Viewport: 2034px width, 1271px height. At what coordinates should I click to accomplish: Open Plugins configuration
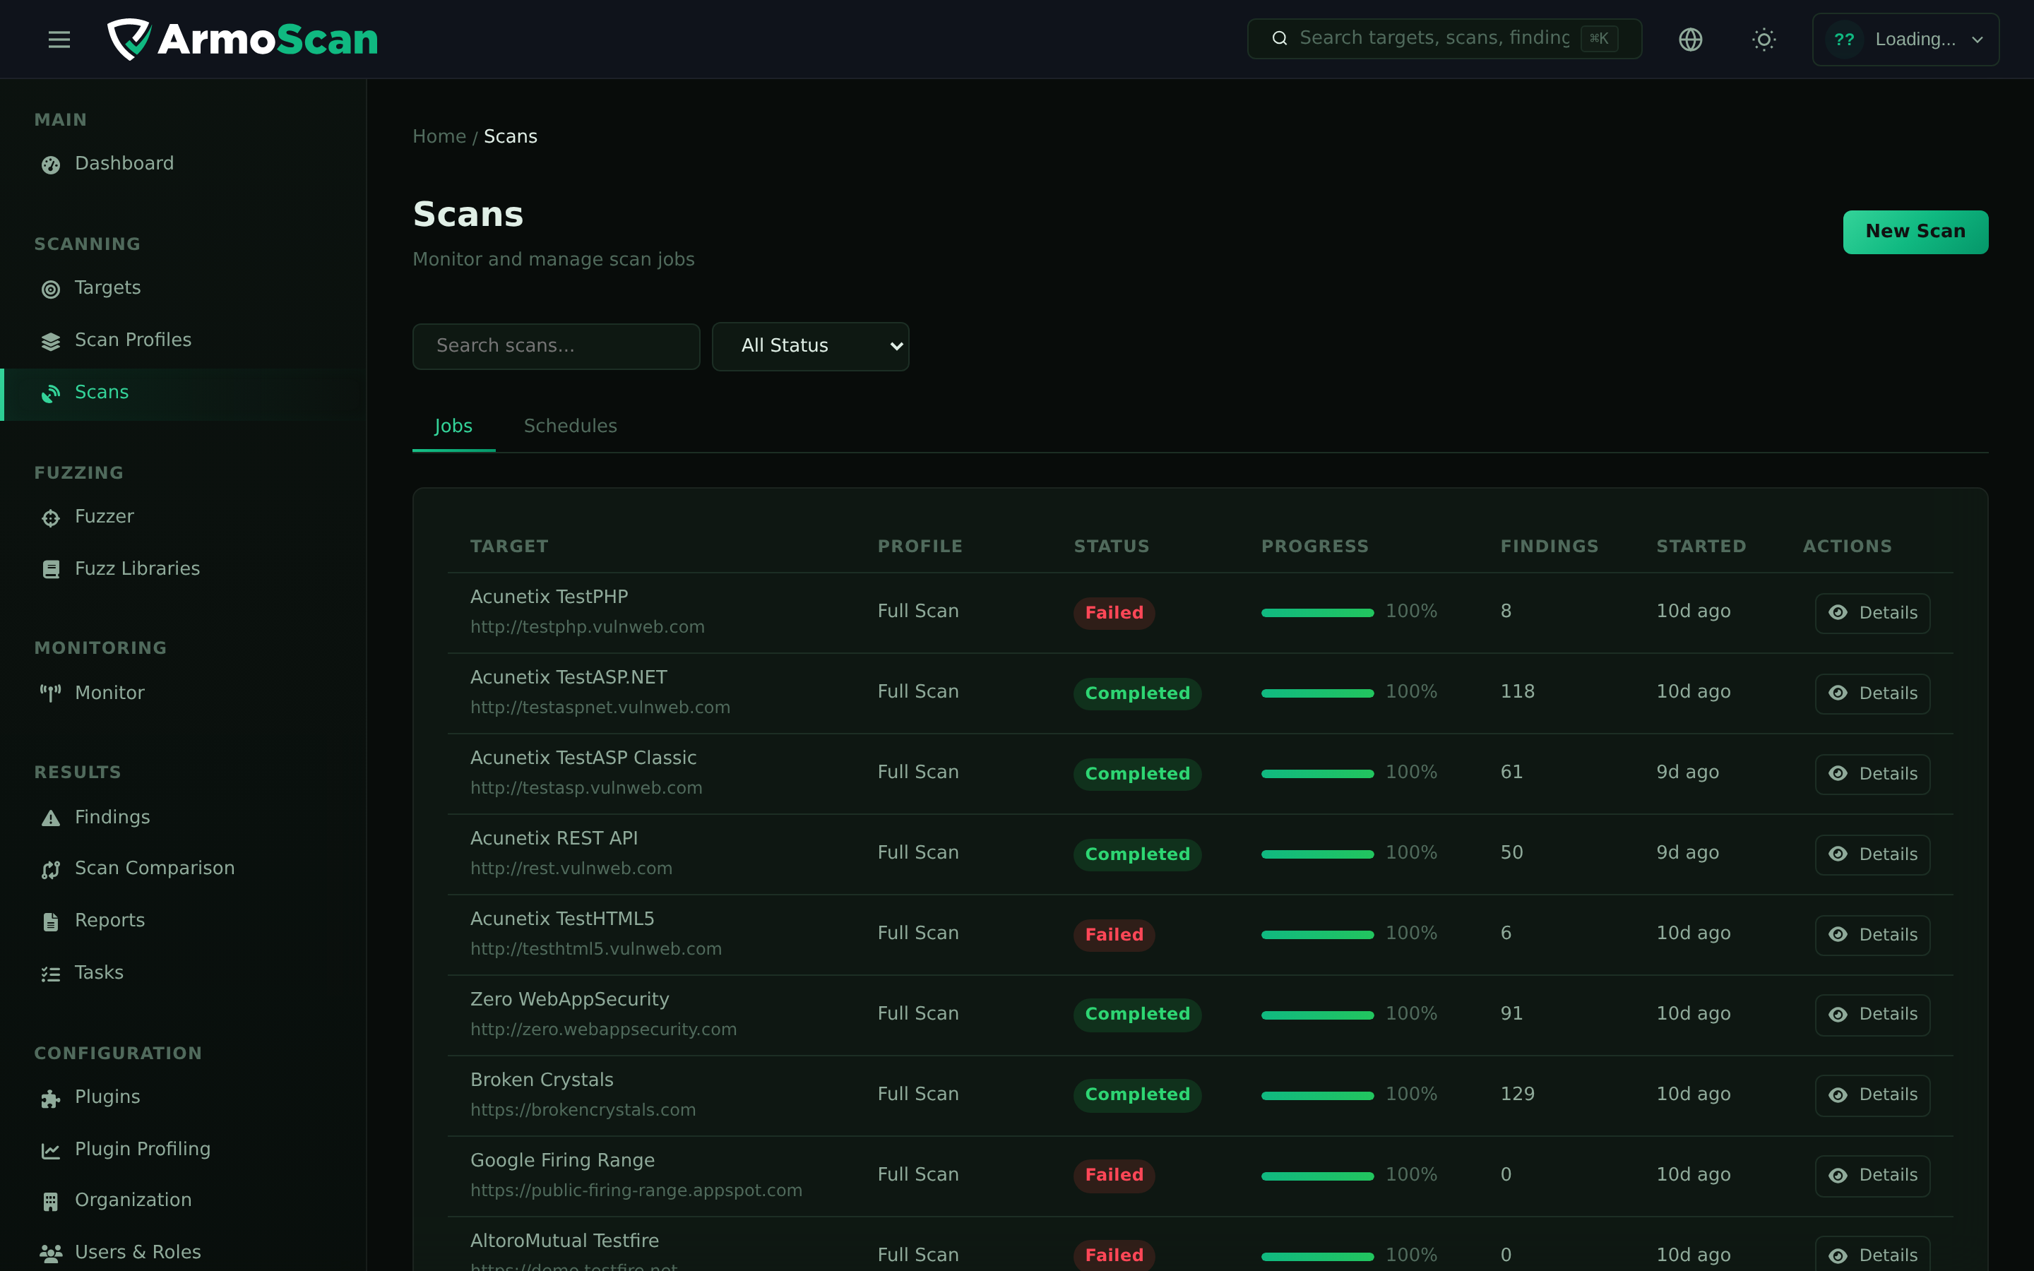coord(183,1097)
